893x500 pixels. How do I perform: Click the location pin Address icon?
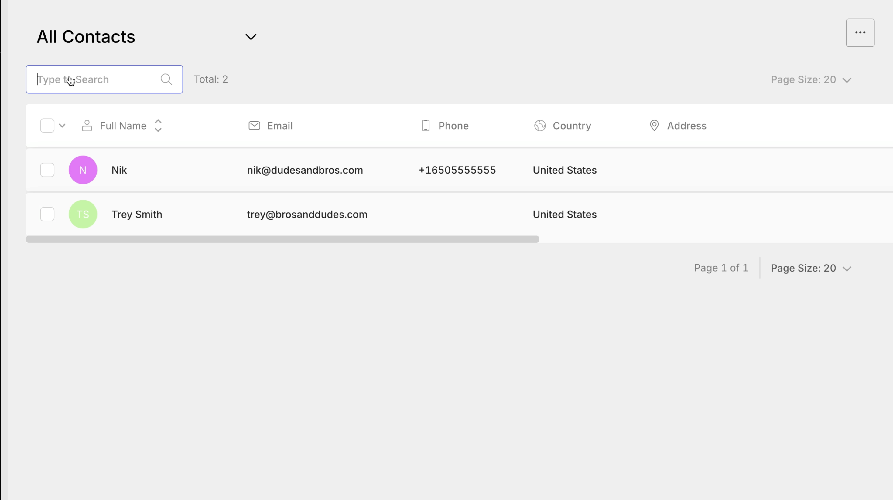654,126
